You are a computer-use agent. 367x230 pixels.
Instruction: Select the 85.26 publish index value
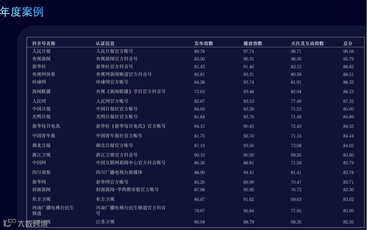coord(199,182)
